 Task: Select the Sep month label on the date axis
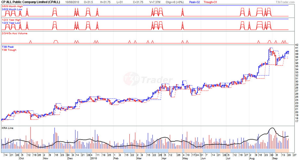pyautogui.click(x=275, y=158)
